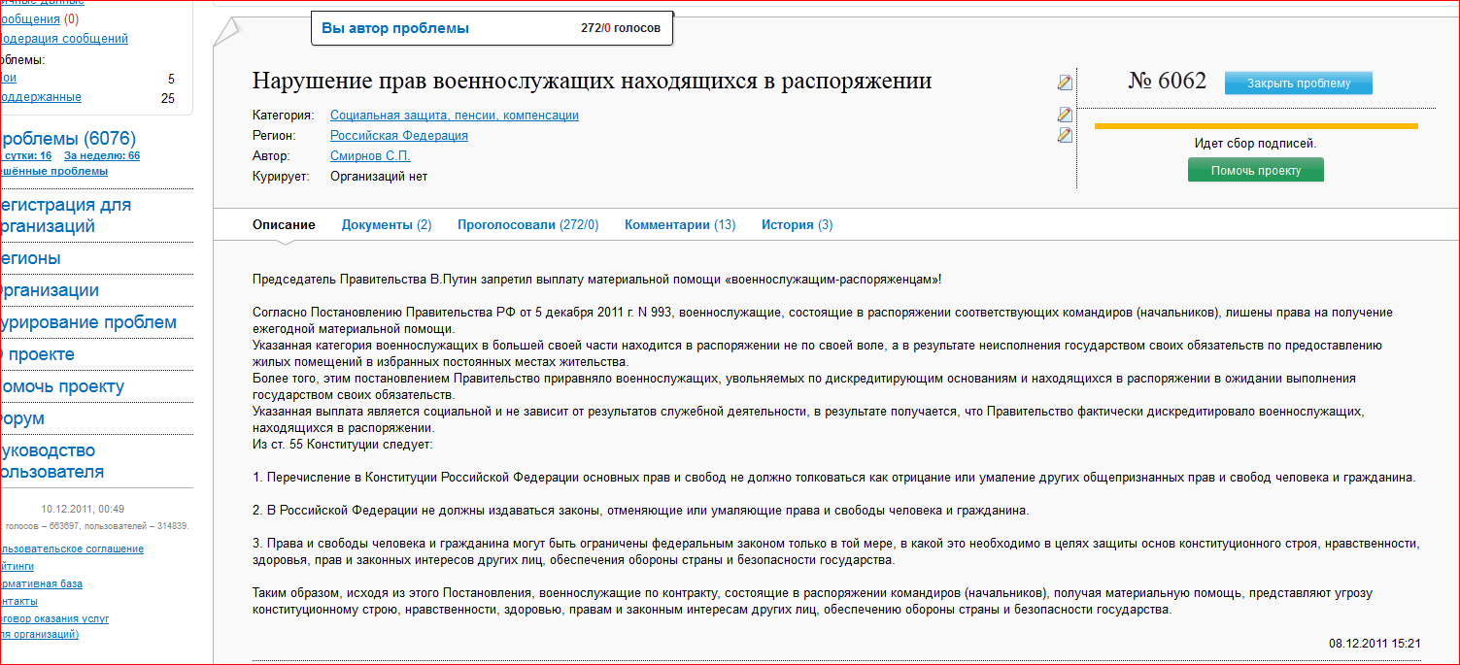Switch to the Проголосовали (272/0) tab
This screenshot has height=665, width=1460.
point(527,225)
